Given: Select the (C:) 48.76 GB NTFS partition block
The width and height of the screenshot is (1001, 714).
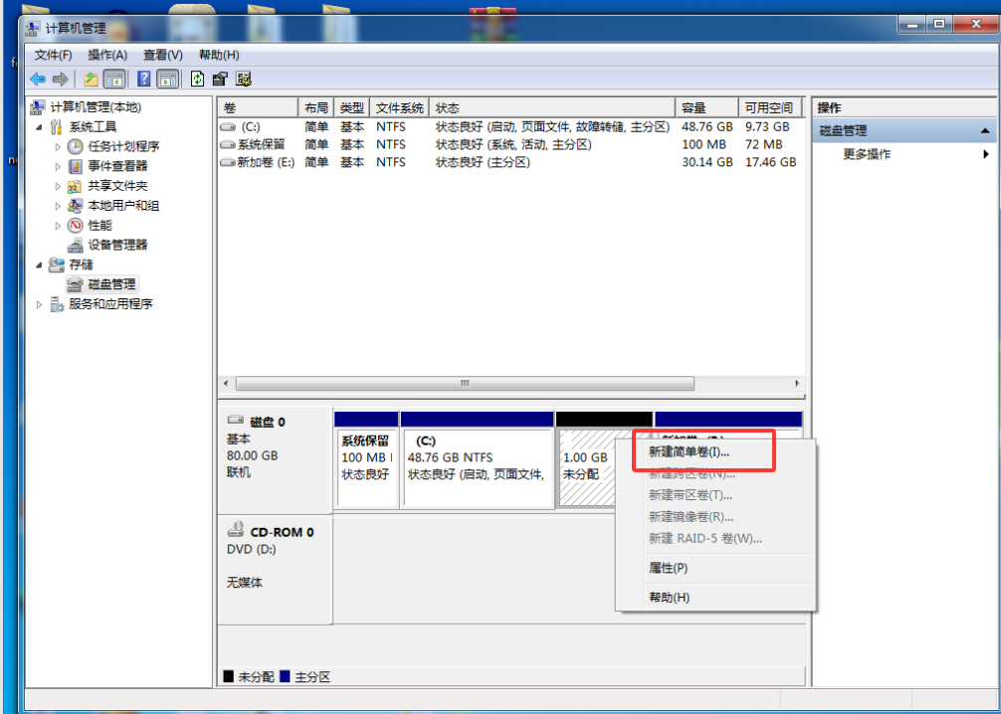Looking at the screenshot, I should click(478, 467).
